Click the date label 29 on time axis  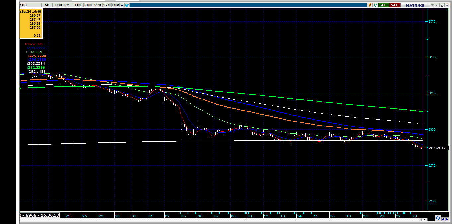(101, 216)
